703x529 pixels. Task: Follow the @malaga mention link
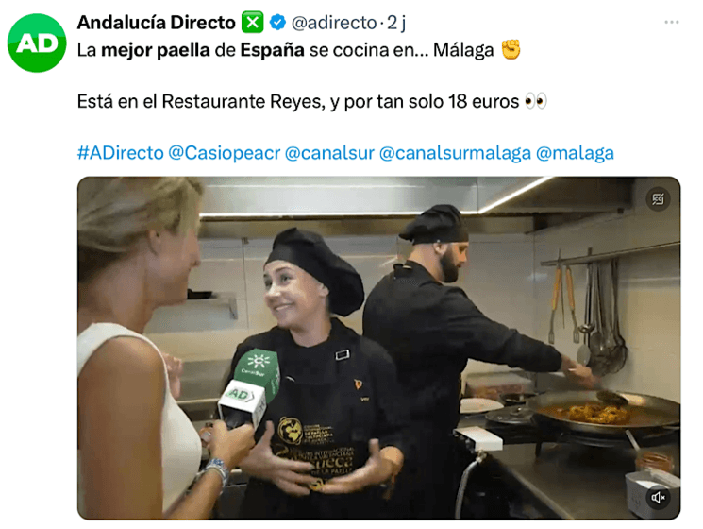click(x=575, y=153)
